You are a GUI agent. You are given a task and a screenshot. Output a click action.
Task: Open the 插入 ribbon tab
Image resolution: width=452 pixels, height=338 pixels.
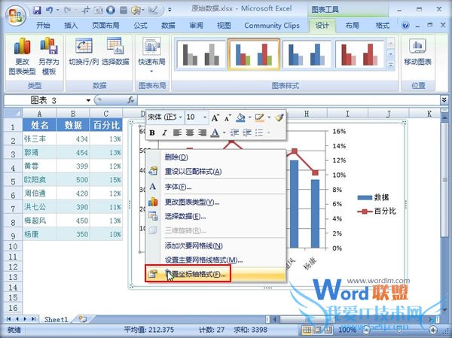(x=71, y=26)
